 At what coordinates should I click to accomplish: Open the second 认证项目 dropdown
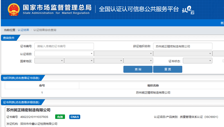[123, 53]
